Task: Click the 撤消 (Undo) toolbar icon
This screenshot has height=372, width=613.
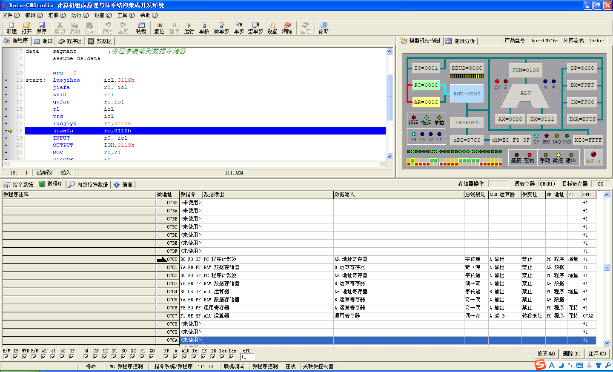Action: pos(108,28)
